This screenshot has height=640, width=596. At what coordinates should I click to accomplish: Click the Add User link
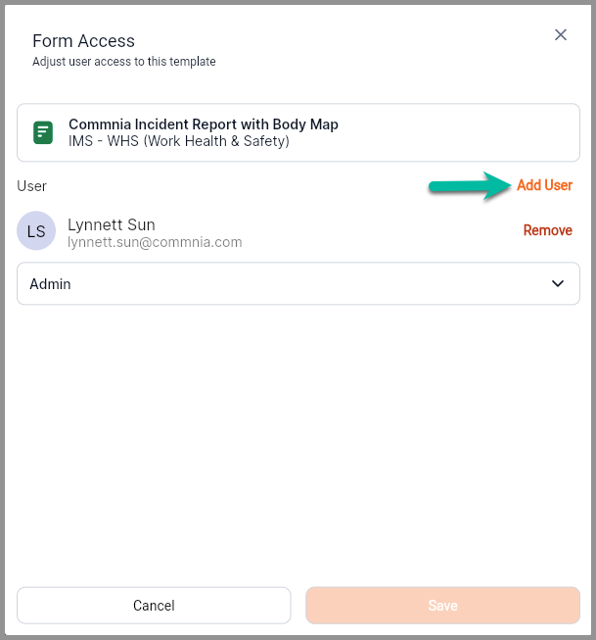click(x=544, y=185)
